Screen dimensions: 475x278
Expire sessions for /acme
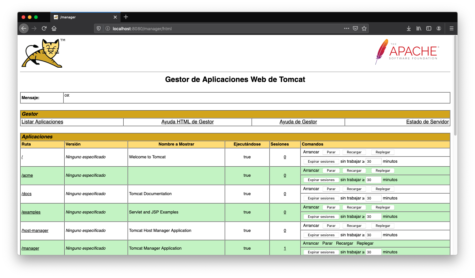(x=321, y=180)
